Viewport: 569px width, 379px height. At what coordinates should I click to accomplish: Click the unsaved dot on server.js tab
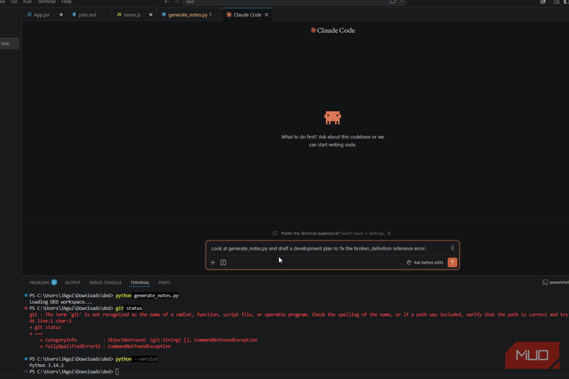151,15
